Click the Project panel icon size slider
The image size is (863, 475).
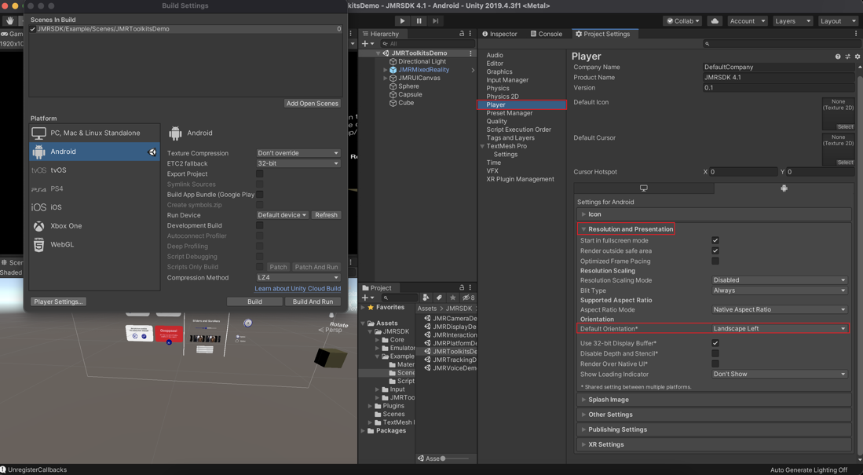(444, 459)
